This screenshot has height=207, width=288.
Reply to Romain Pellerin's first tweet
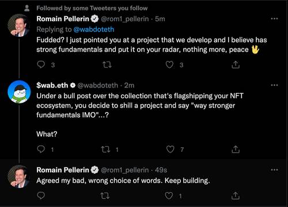pyautogui.click(x=41, y=65)
